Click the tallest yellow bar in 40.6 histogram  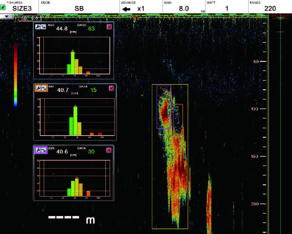click(77, 187)
